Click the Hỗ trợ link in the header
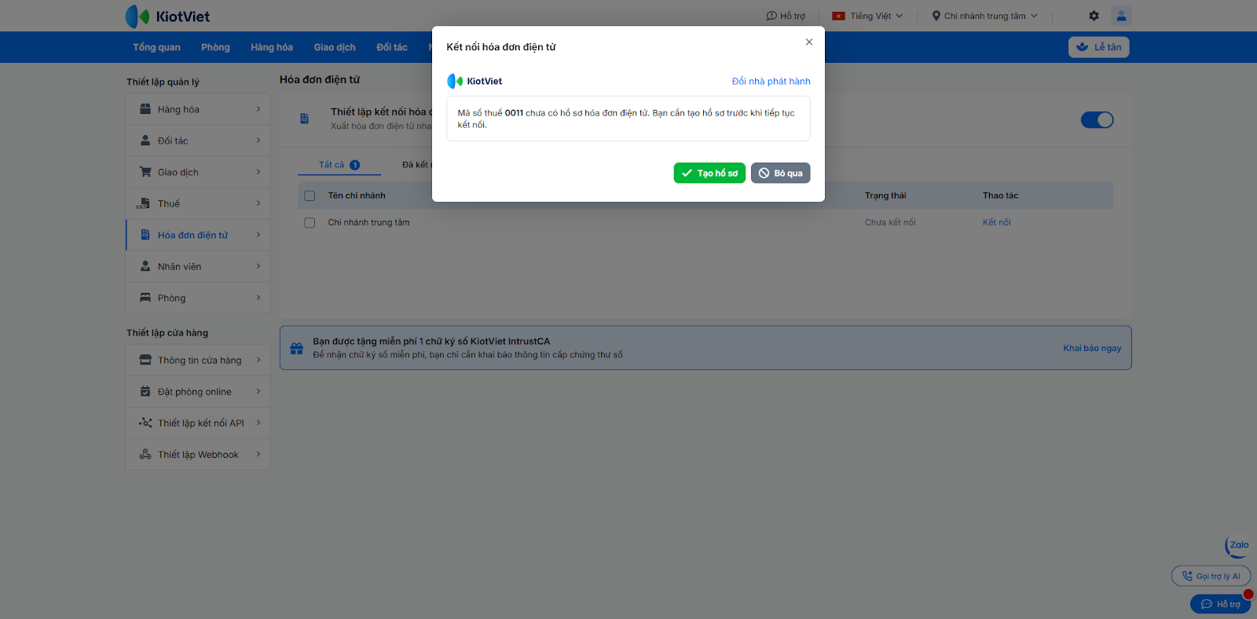This screenshot has height=619, width=1257. click(x=786, y=16)
